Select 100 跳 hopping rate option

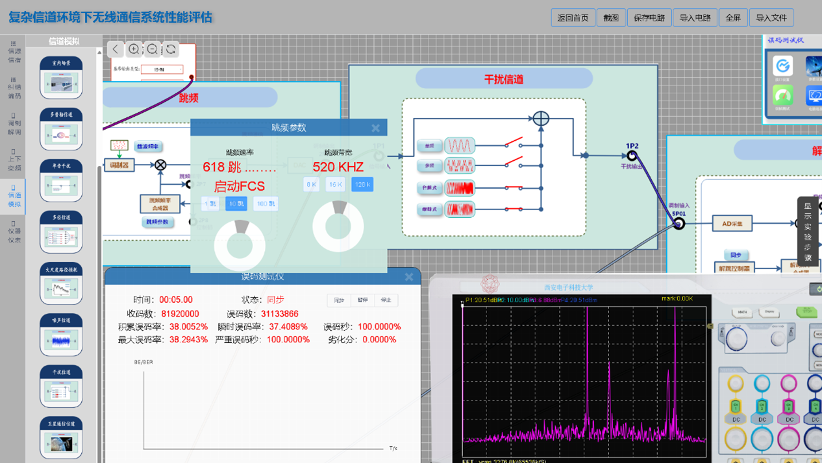[x=266, y=204]
